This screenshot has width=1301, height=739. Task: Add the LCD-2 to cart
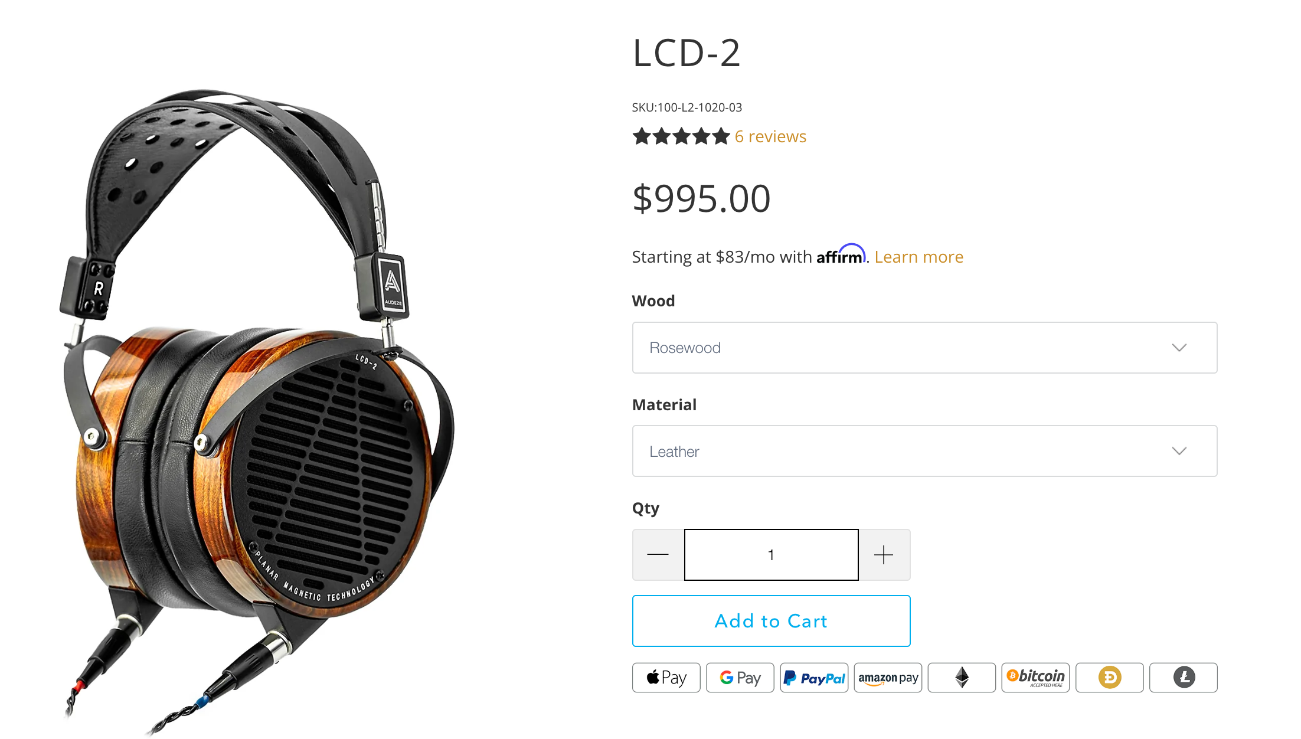(771, 621)
